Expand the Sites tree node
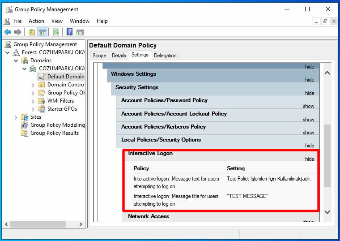This screenshot has width=340, height=241. 16,117
